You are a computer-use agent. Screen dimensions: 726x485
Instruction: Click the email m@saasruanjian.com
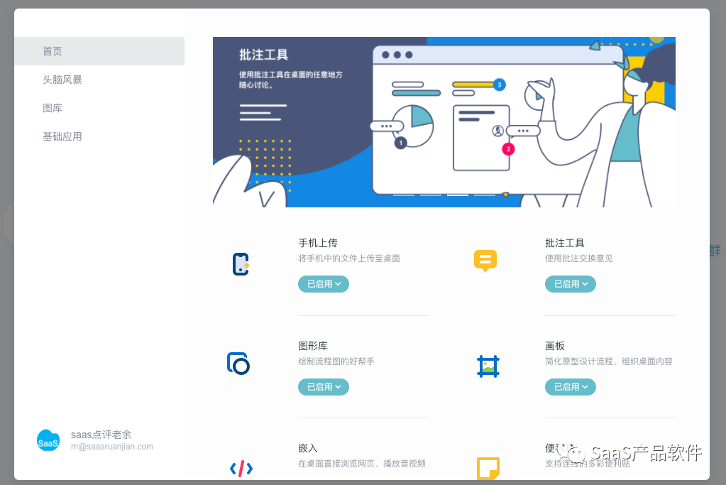click(112, 447)
